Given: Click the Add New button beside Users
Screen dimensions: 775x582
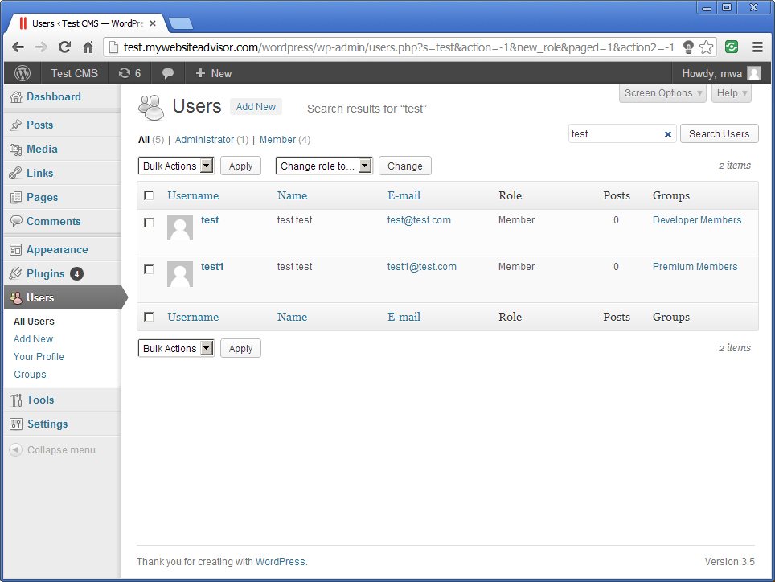Looking at the screenshot, I should tap(256, 107).
